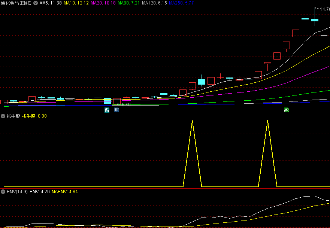Click the 14.70 high price label
Image resolution: width=330 pixels, height=228 pixels.
coord(325,9)
